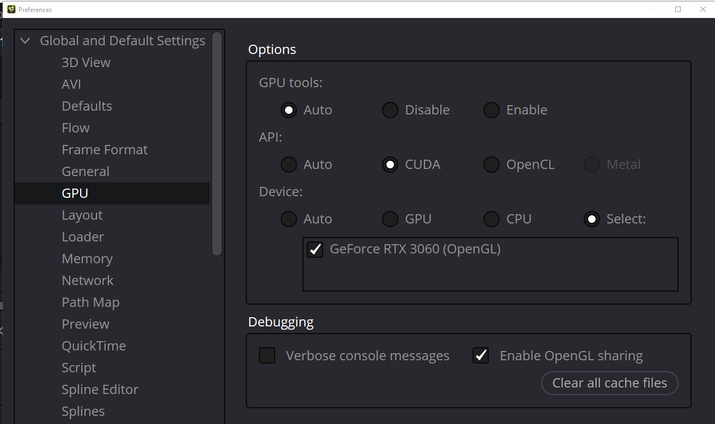Set Device to Auto
Screen dimensions: 715x424
tap(289, 219)
